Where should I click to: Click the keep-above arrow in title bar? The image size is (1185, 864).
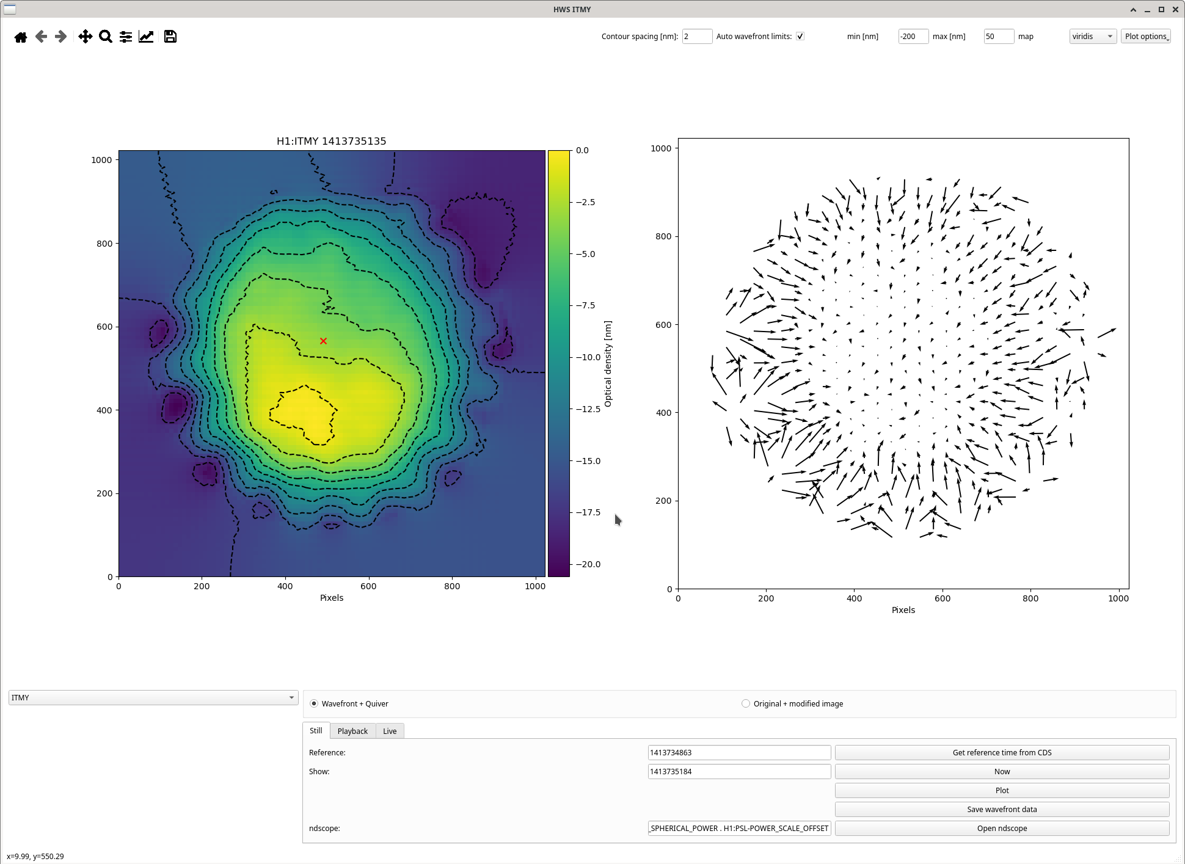tap(1133, 9)
